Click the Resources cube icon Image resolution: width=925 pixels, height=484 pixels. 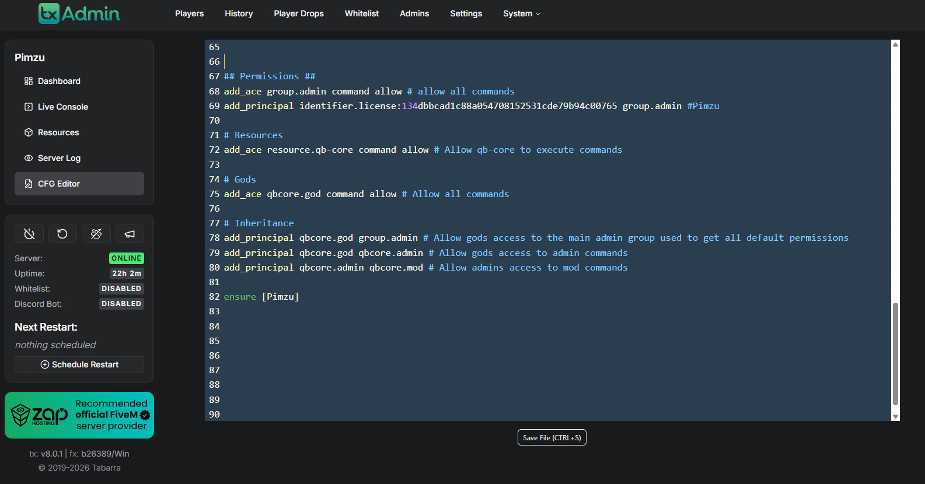pos(29,132)
